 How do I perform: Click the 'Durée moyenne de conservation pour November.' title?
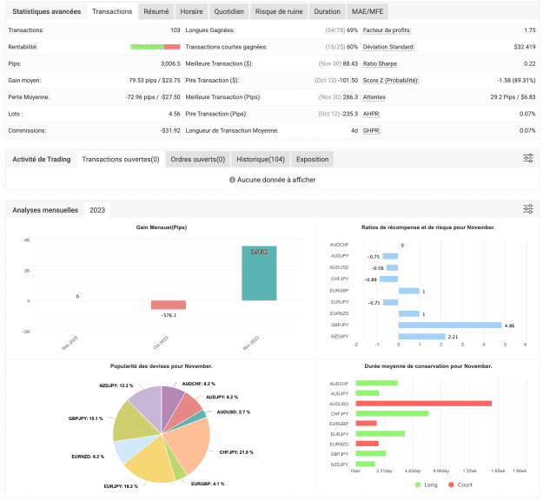pos(428,366)
